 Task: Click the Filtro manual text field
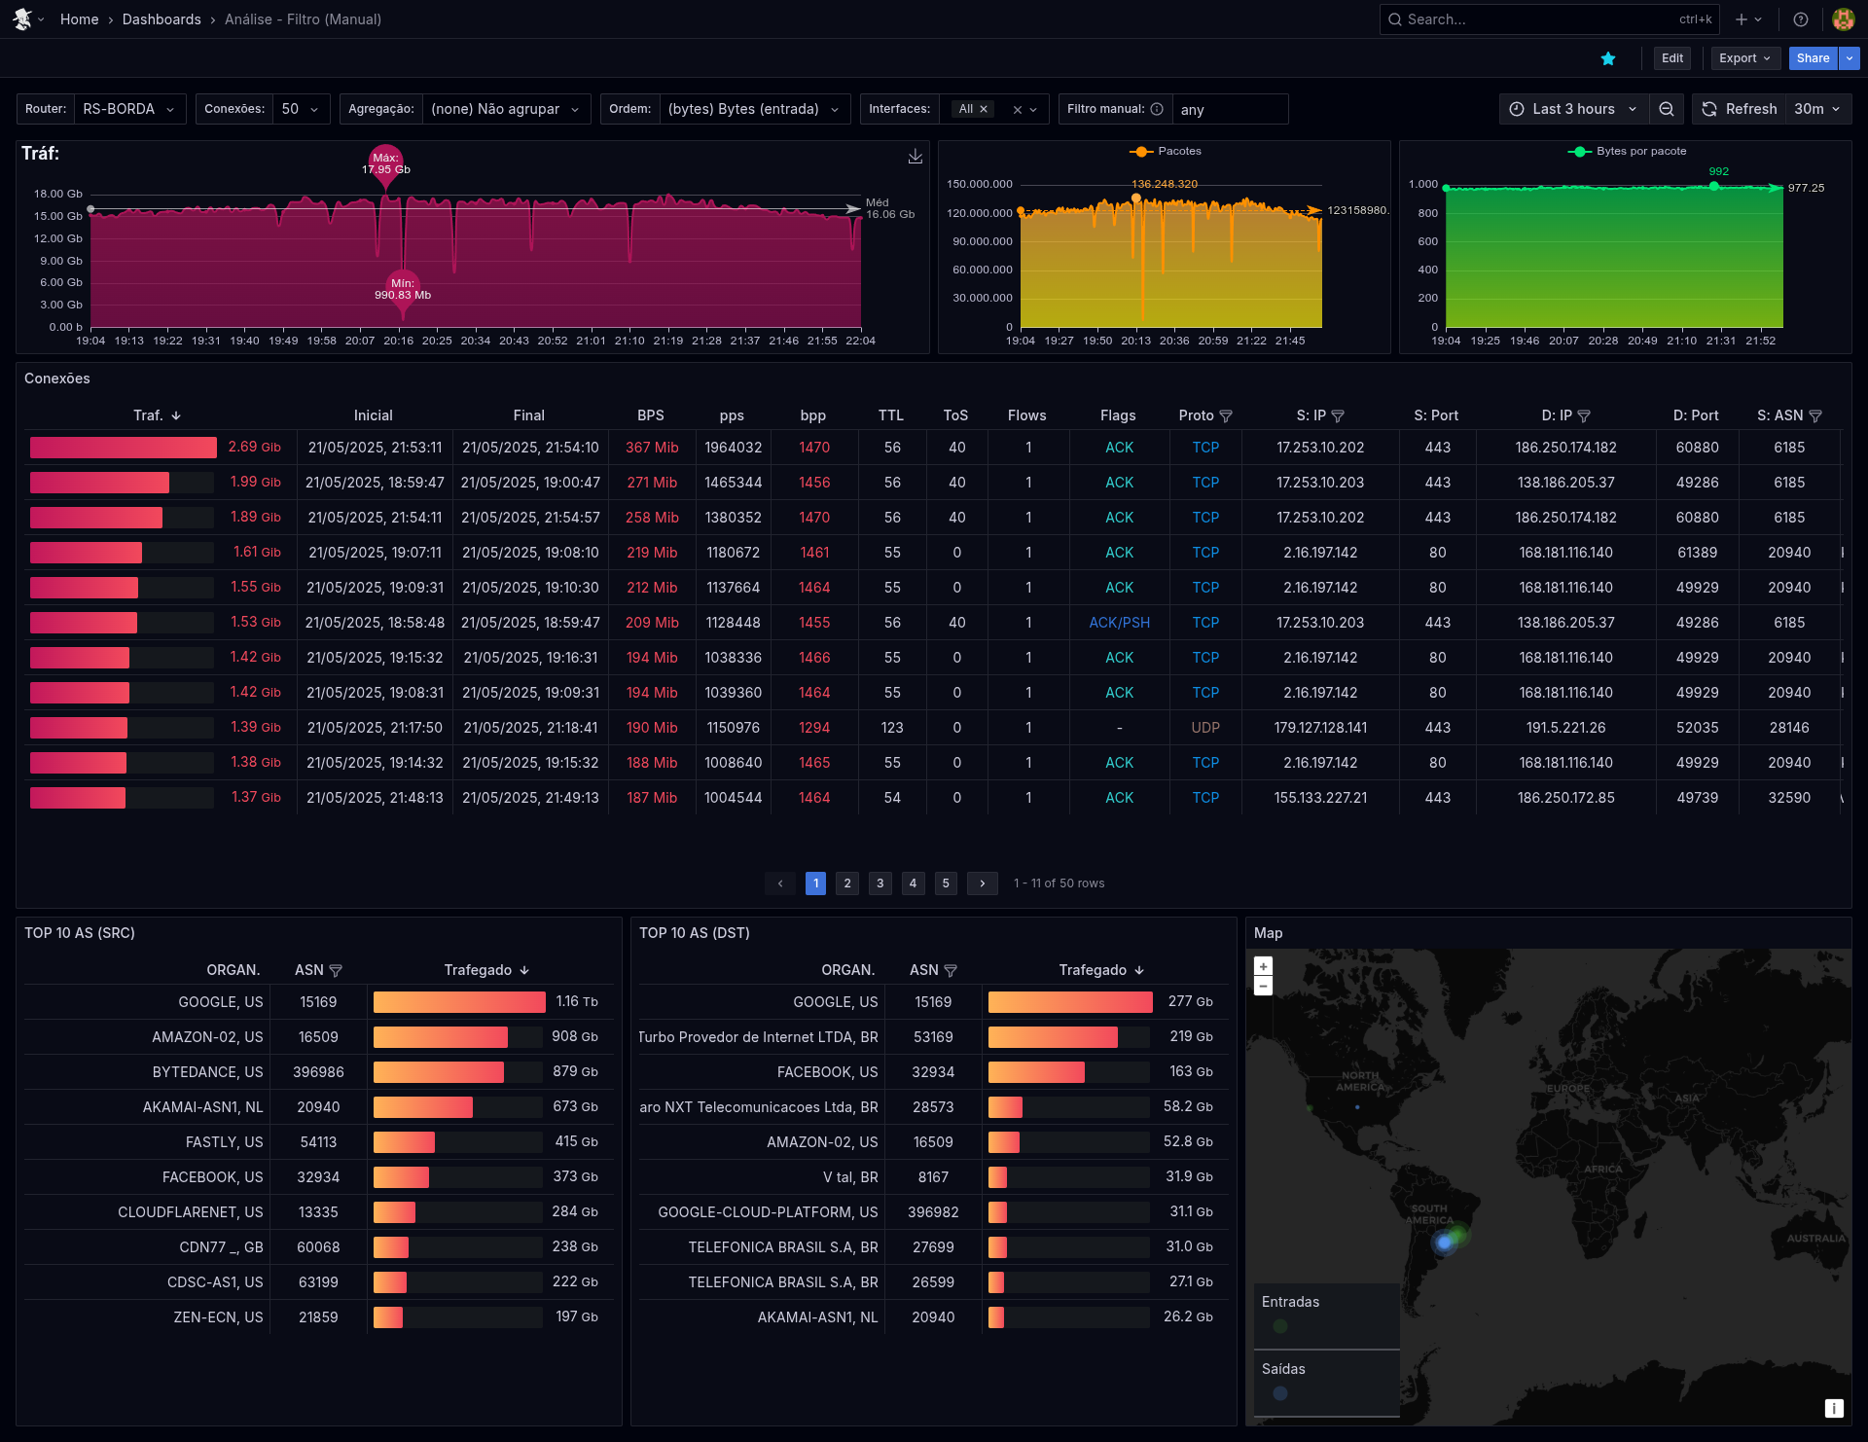(1229, 110)
